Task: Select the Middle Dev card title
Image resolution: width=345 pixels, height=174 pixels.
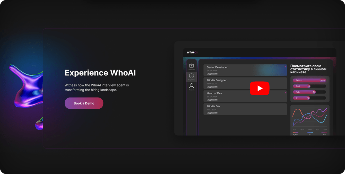Action: (x=213, y=106)
